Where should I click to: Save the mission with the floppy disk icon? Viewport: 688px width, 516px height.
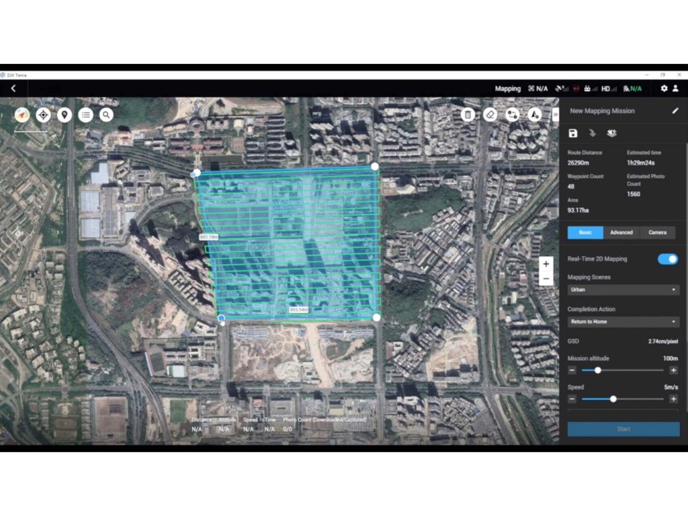(x=573, y=134)
